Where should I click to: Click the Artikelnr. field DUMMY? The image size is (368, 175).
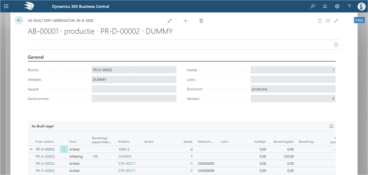tap(134, 79)
